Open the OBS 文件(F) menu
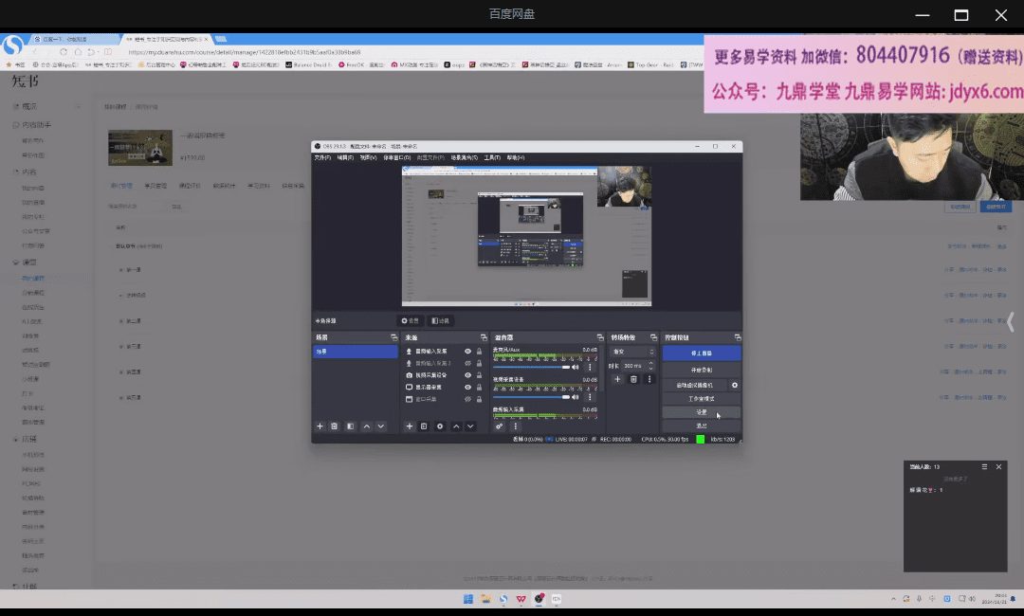Viewport: 1024px width, 616px height. [322, 157]
